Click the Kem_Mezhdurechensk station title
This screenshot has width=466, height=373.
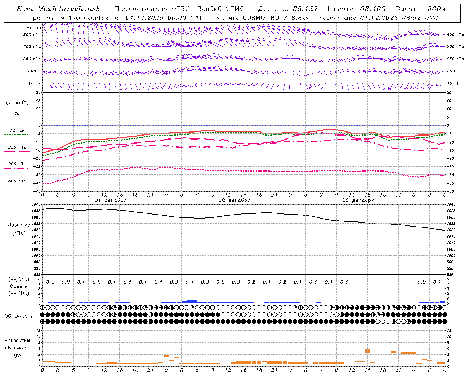58,9
